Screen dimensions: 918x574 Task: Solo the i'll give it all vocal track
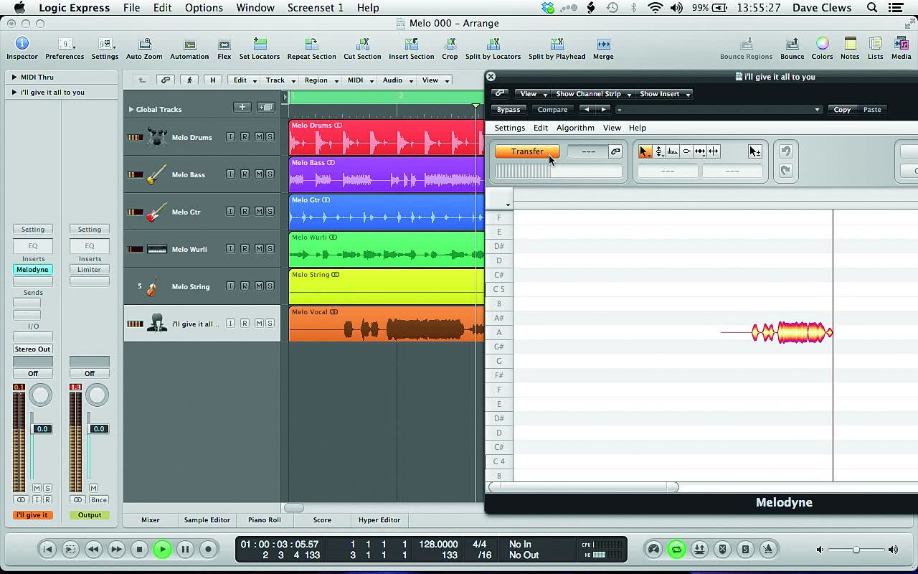[270, 324]
